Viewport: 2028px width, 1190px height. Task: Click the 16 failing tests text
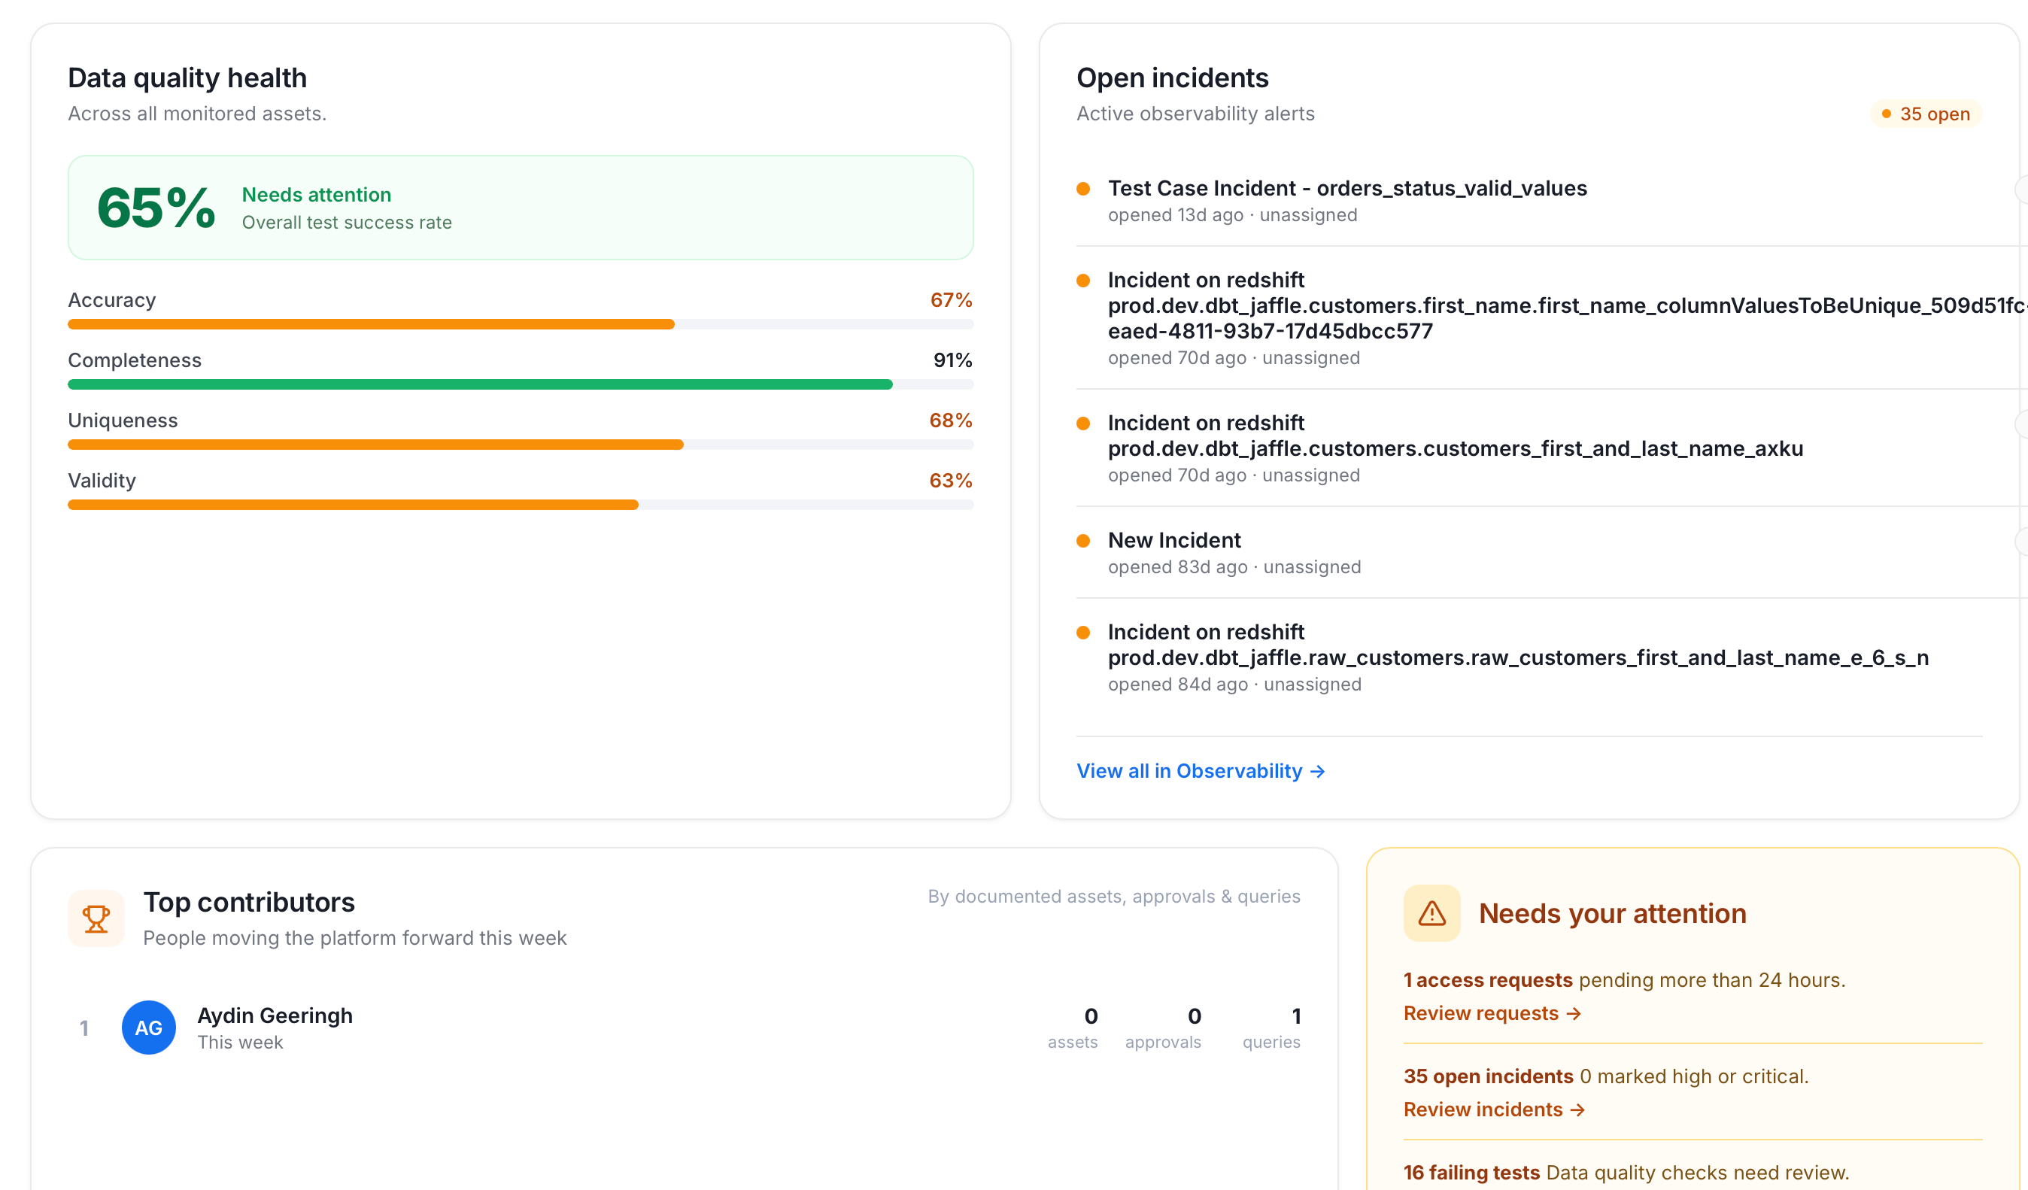tap(1472, 1172)
